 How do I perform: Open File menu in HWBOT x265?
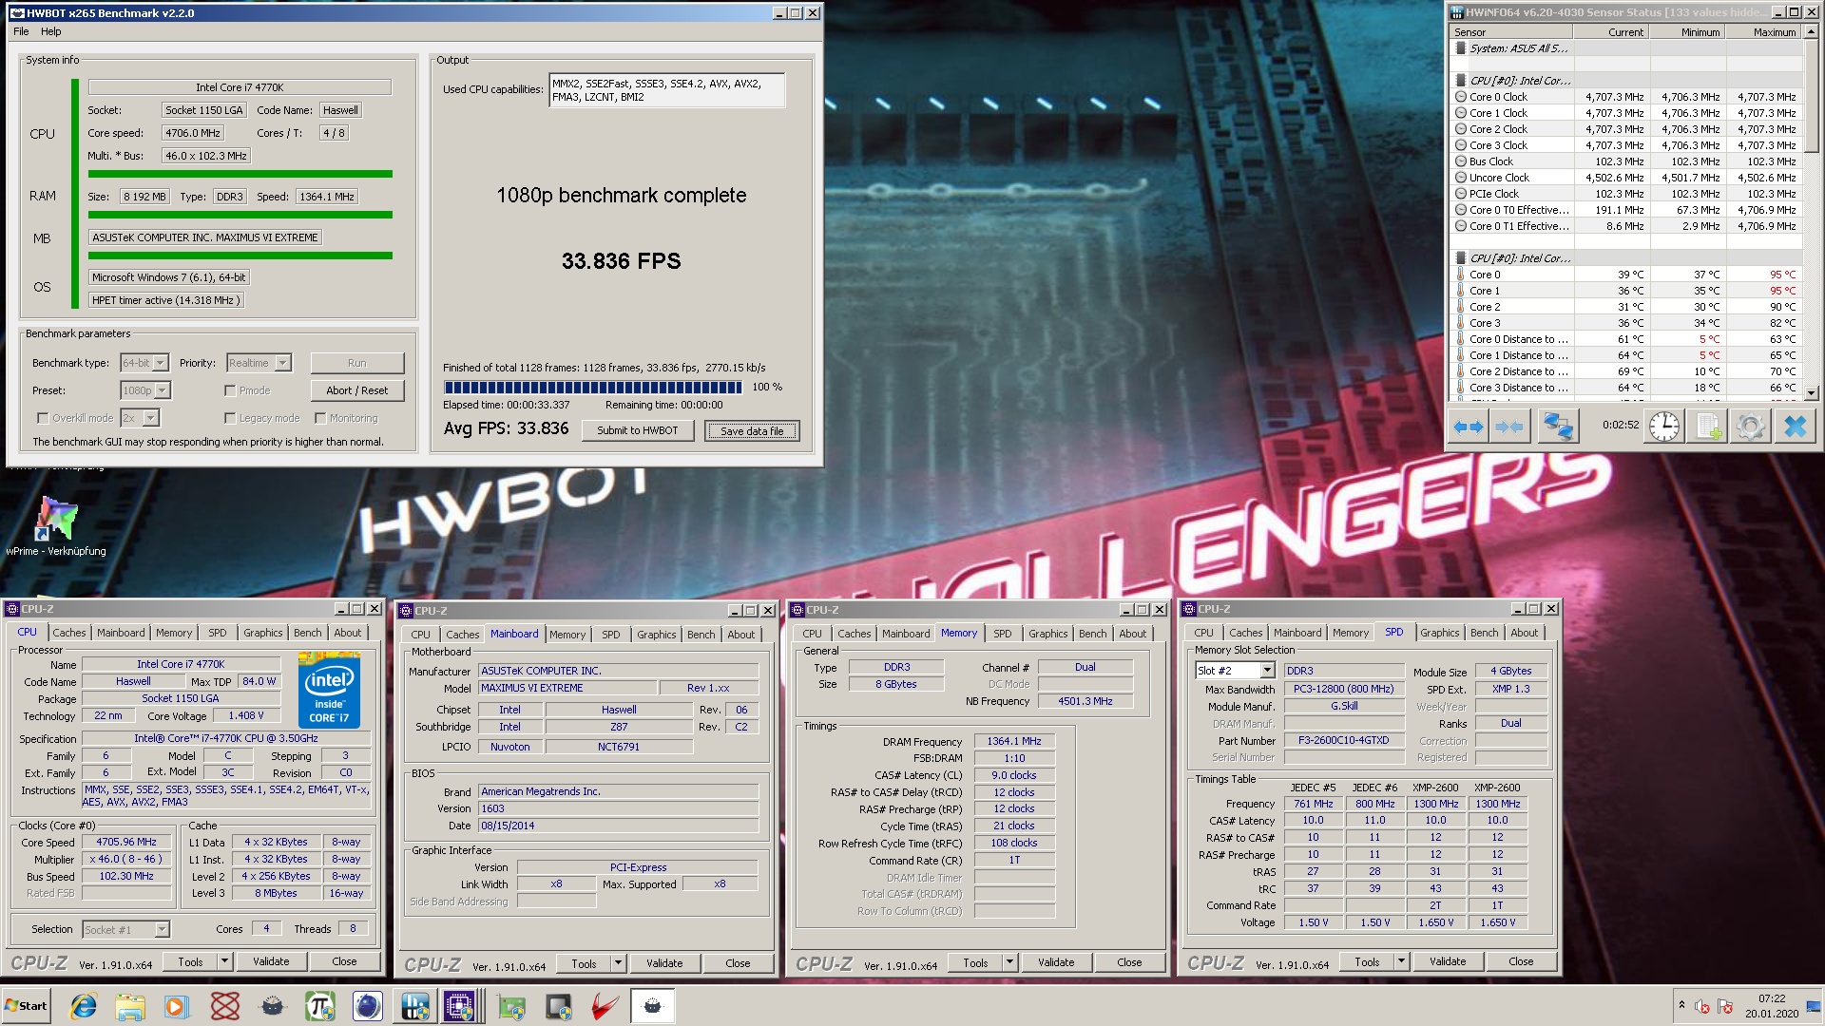[21, 31]
